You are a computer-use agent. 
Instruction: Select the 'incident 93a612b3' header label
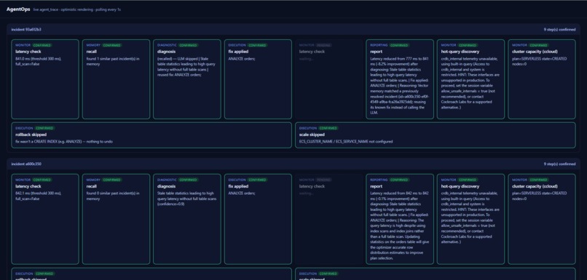[26, 29]
